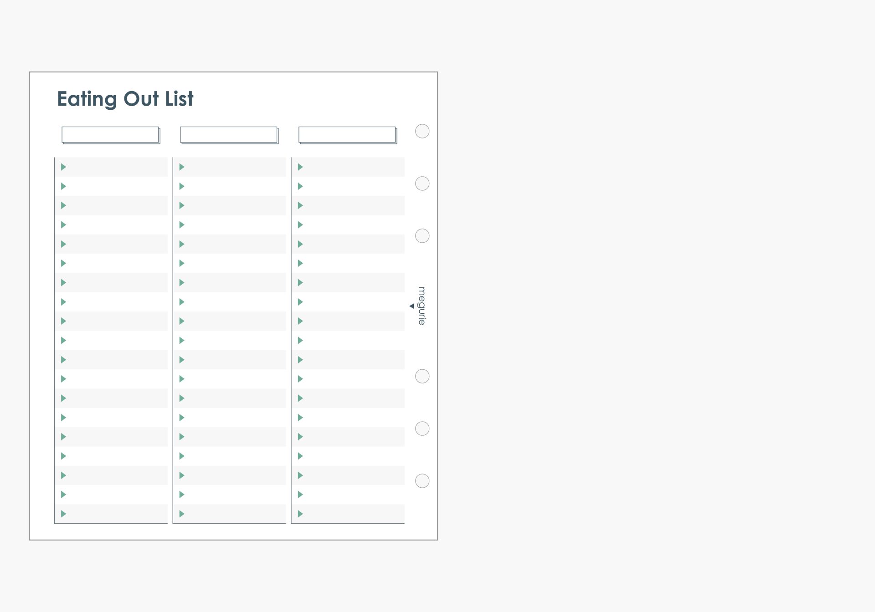Click the bottommost binder hole circle
Screen dimensions: 875x612
pyautogui.click(x=422, y=481)
